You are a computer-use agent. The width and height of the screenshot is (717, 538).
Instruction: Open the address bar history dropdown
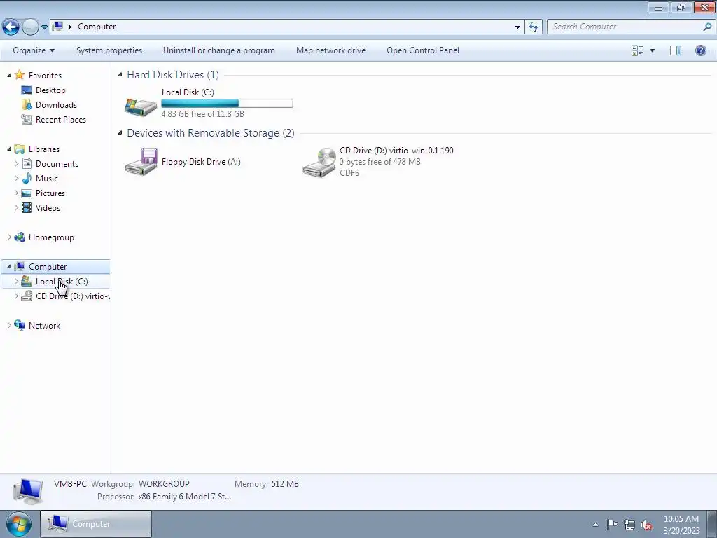coord(517,27)
